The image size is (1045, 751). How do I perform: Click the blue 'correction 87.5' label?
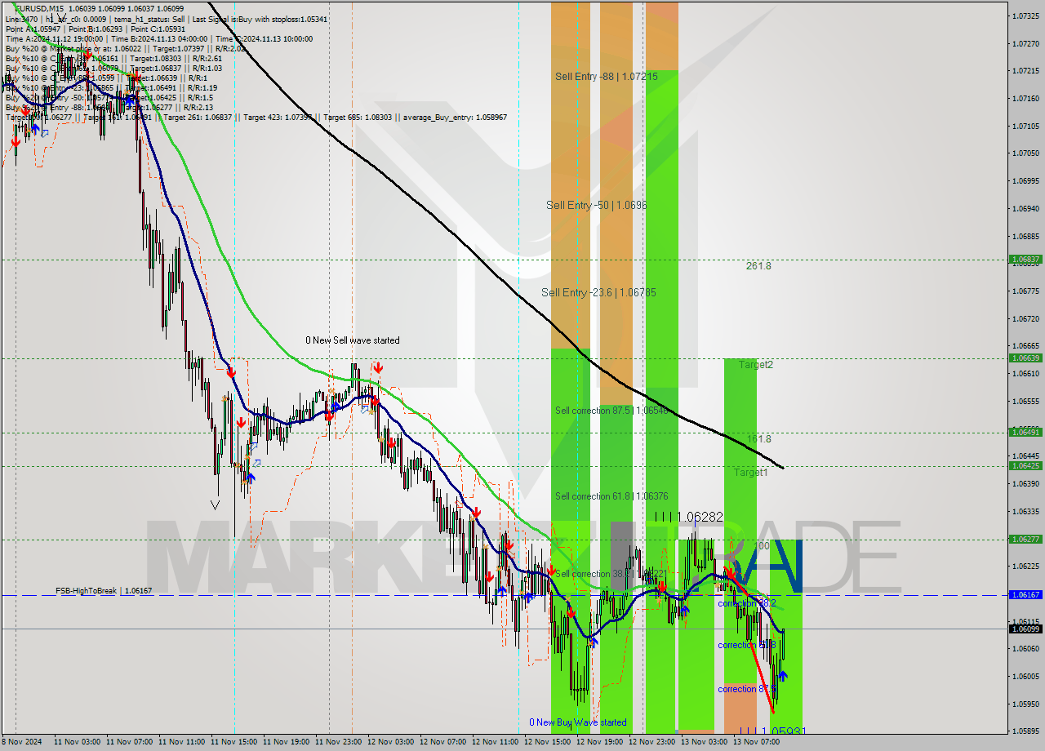[747, 689]
